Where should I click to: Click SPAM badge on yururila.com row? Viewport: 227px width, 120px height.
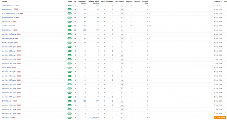(14, 22)
